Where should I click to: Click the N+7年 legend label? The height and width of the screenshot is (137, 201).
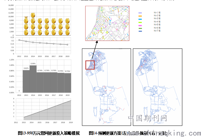coord(157,31)
